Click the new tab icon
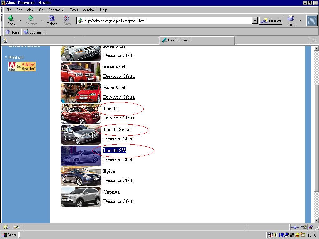Image resolution: width=319 pixels, height=239 pixels. pyautogui.click(x=5, y=40)
